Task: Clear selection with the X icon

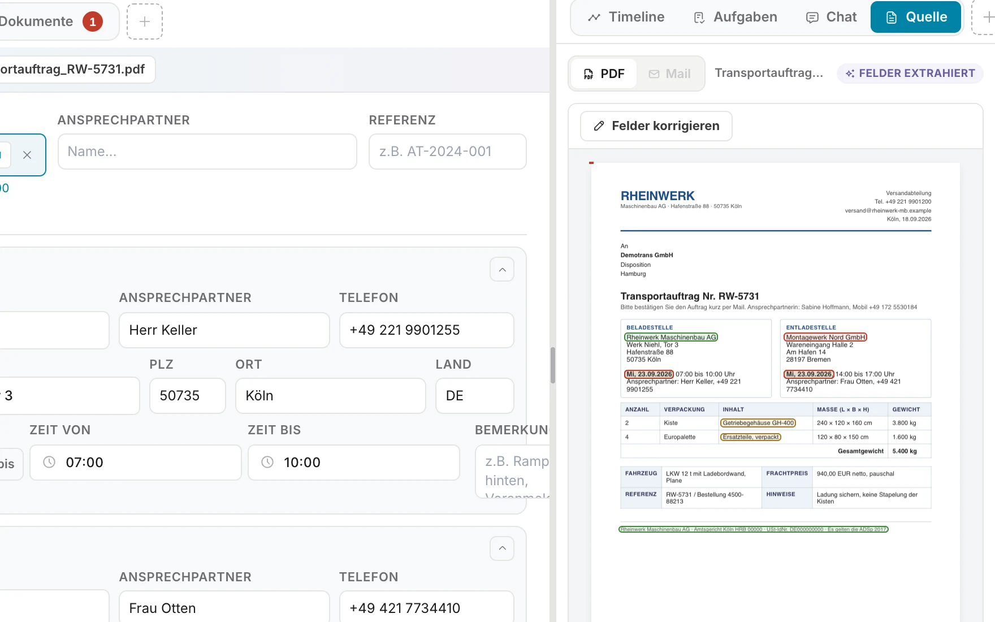Action: point(27,155)
